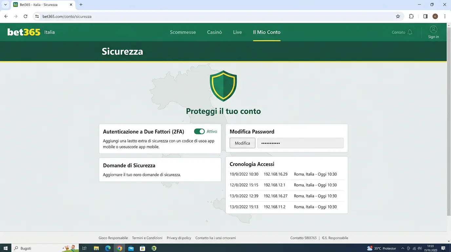Viewport: 451px width, 252px height.
Task: Click the masked password field
Action: (300, 143)
